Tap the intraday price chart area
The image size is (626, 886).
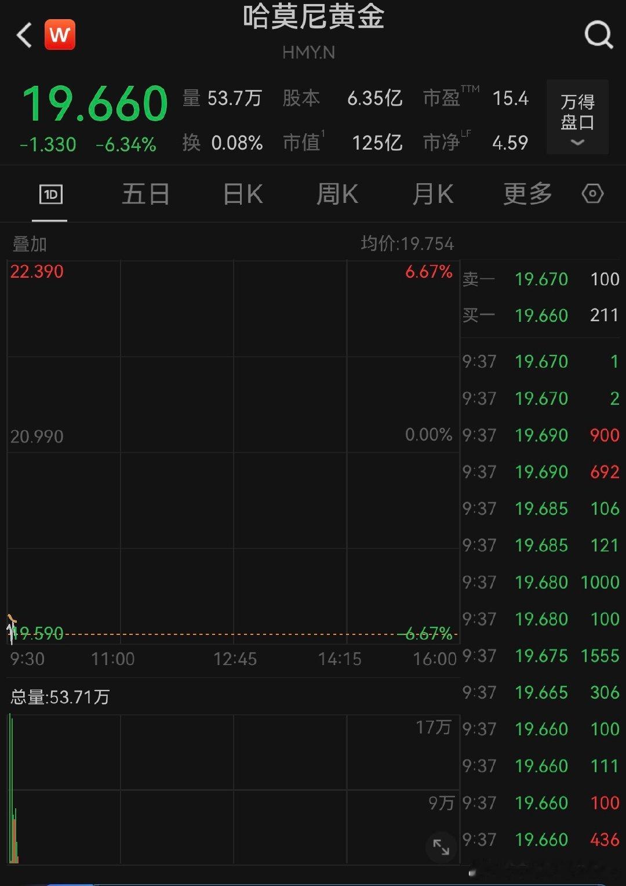(233, 452)
